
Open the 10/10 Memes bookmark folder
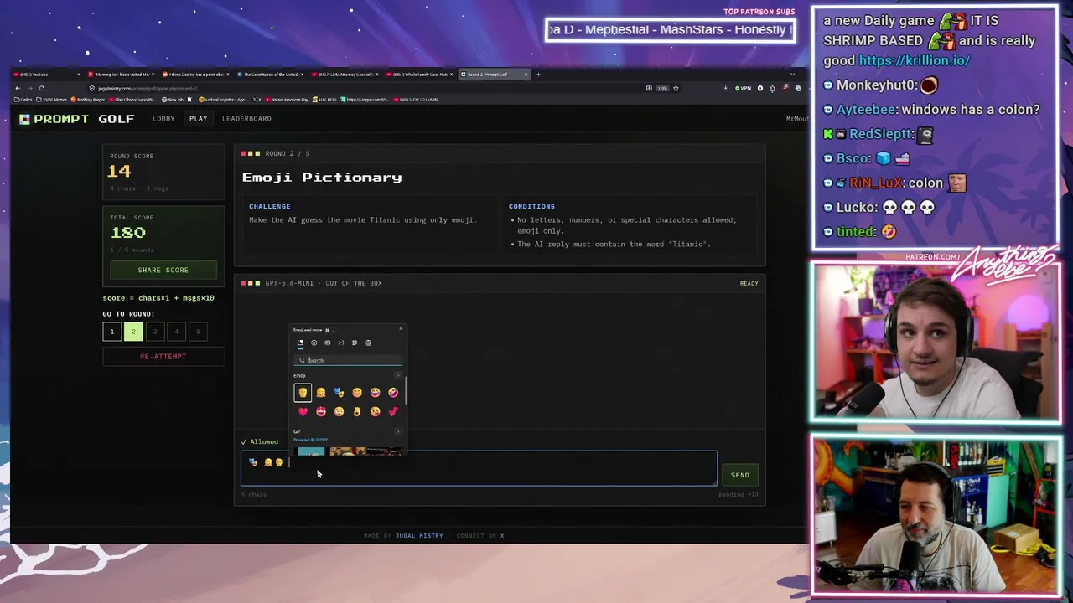point(52,100)
